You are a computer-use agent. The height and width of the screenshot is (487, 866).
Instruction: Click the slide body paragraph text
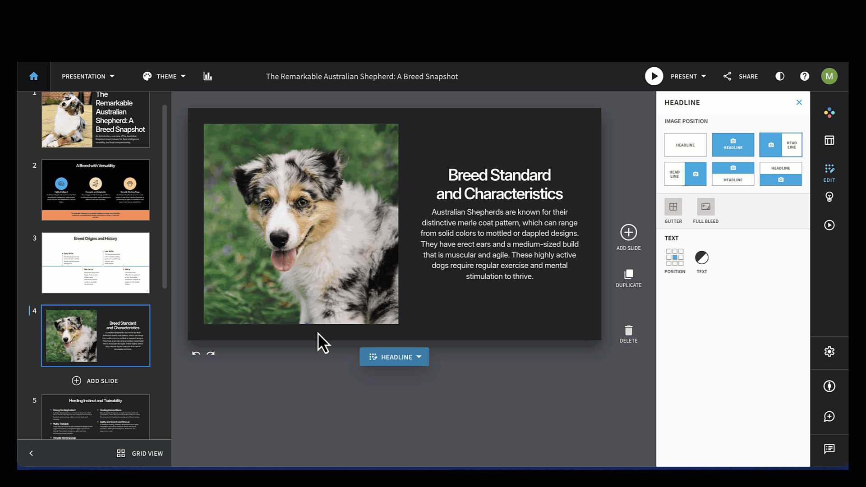tap(499, 244)
